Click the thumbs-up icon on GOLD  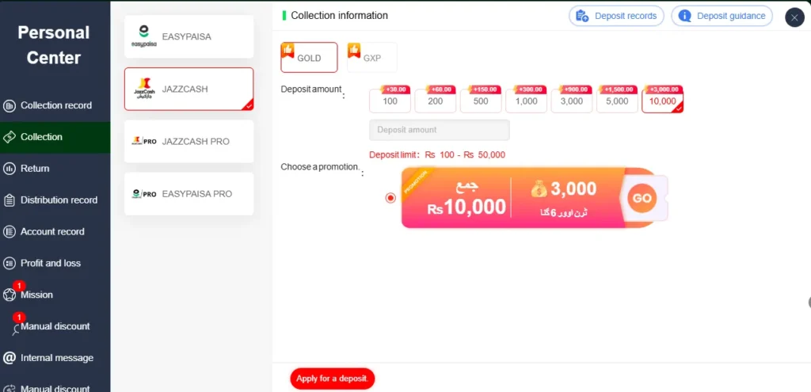(287, 50)
